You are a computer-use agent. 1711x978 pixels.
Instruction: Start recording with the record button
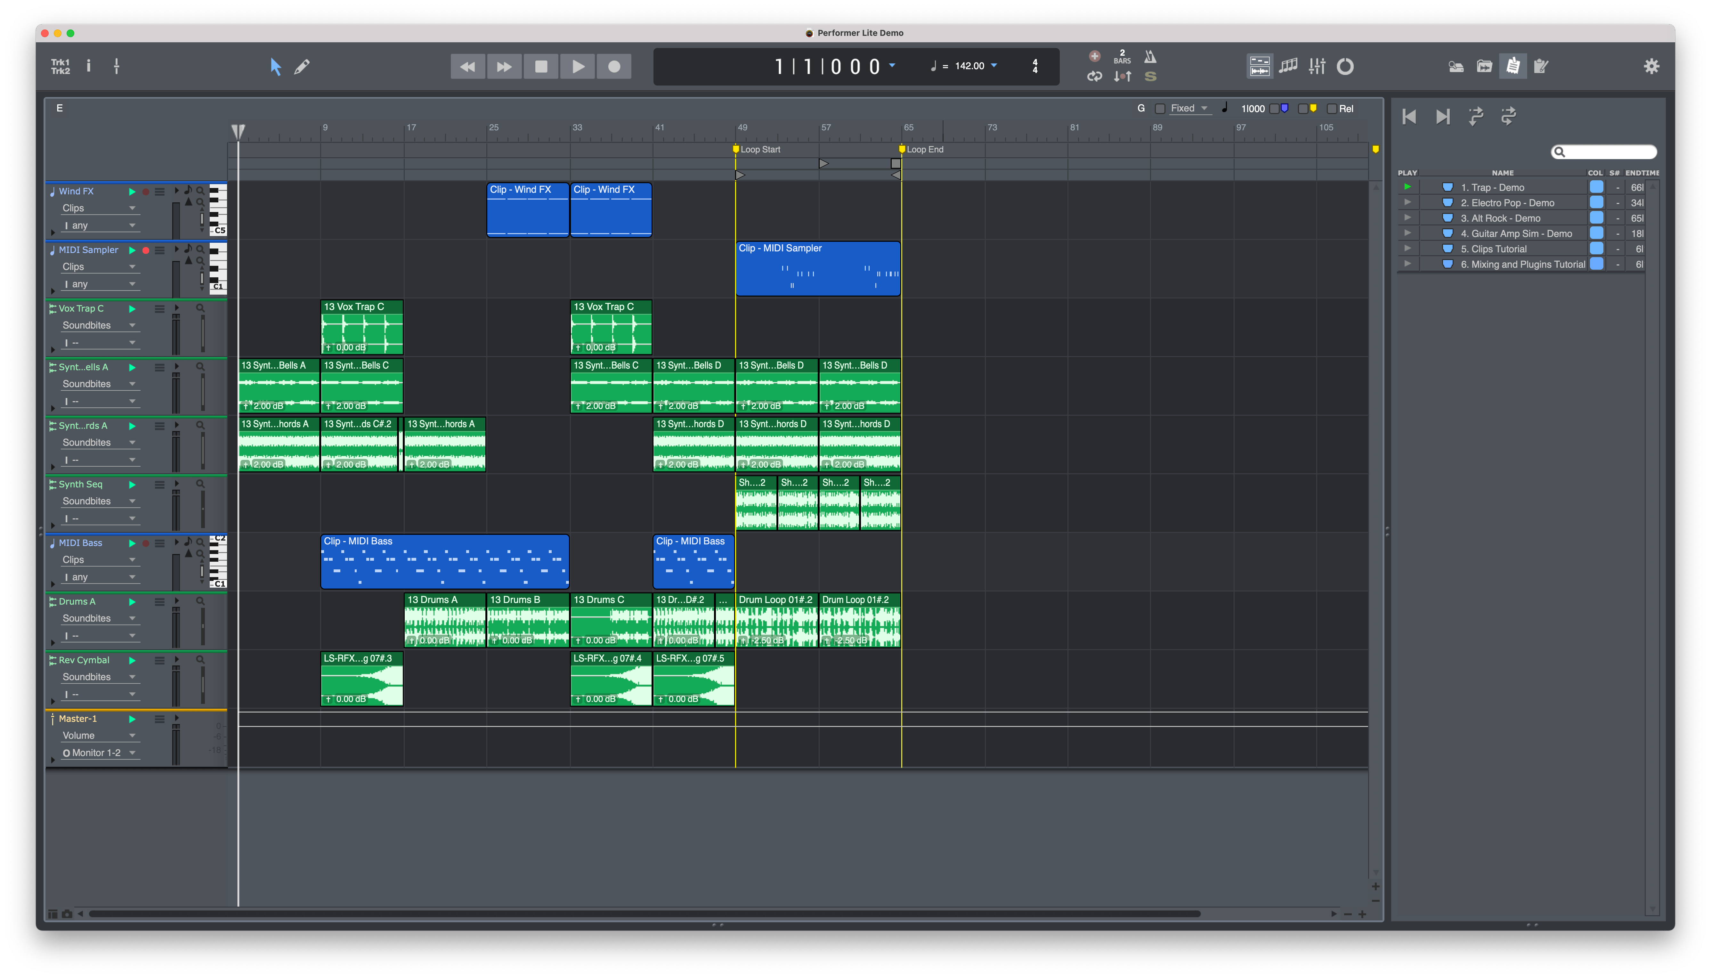[614, 67]
